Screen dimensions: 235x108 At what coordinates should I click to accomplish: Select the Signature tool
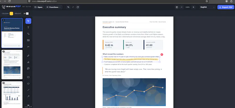click(28, 47)
